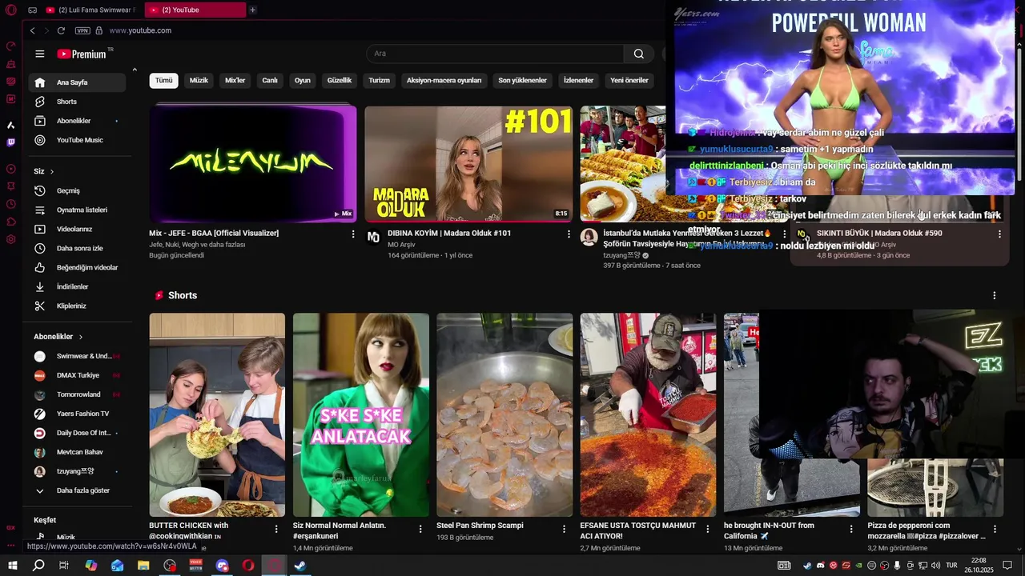
Task: Go back with browser back arrow
Action: (32, 30)
